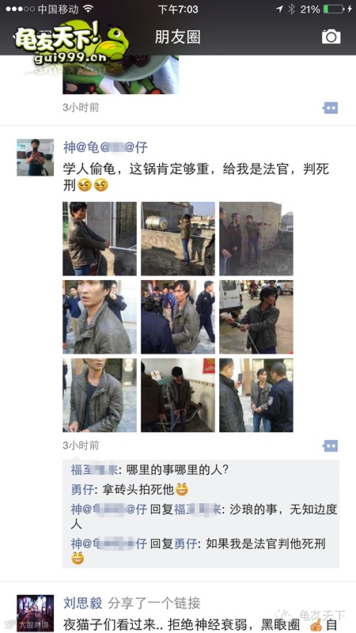Open commenter 勇仔's profile name
Screen dimensions: 356x633
[83, 490]
